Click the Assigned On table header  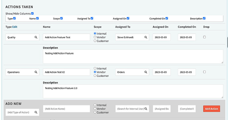click(x=160, y=27)
